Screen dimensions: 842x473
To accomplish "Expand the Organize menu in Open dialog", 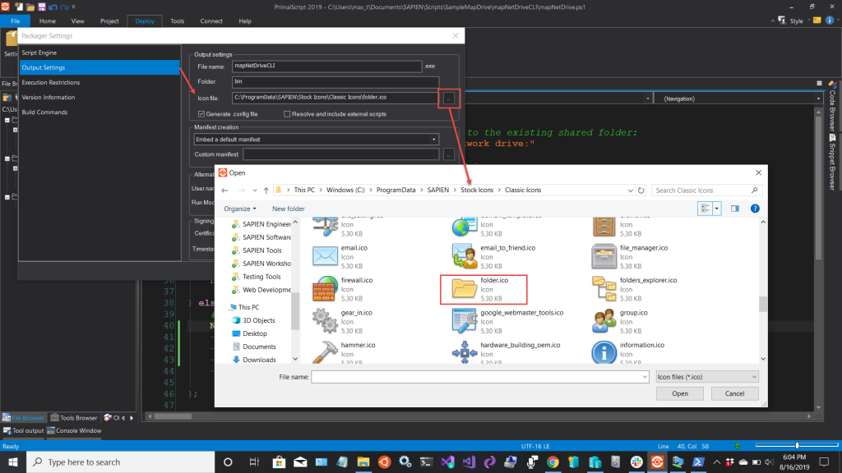I will pos(240,209).
